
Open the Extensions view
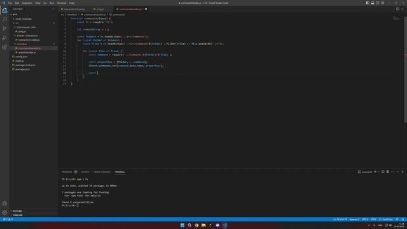4,47
